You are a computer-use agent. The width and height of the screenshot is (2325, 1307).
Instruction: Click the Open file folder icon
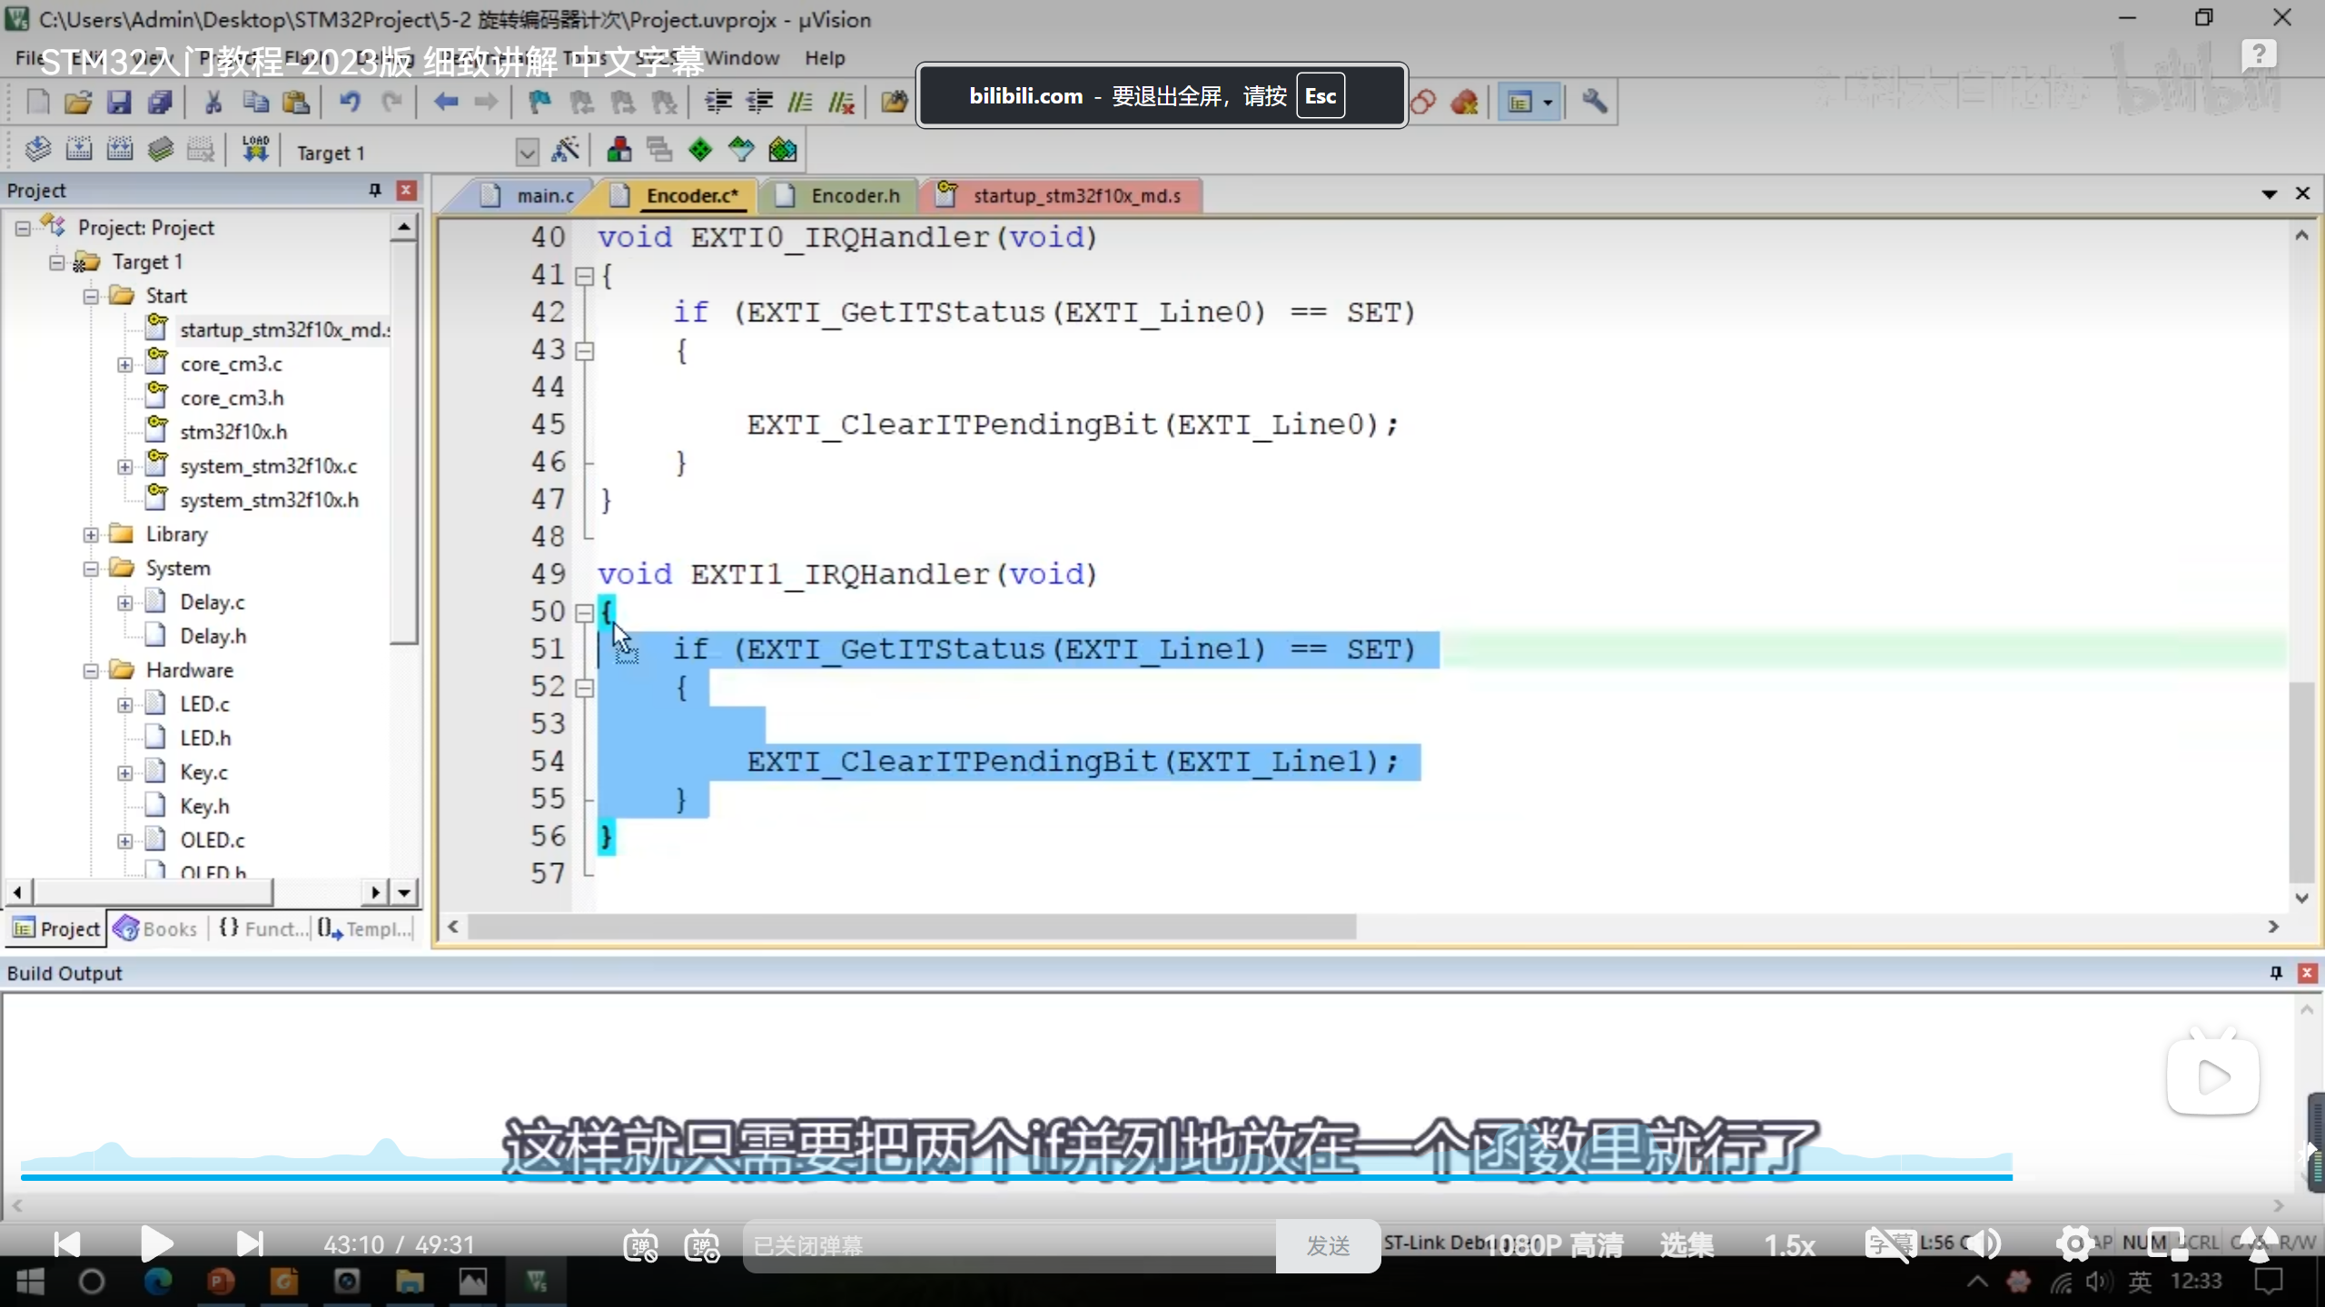tap(78, 103)
